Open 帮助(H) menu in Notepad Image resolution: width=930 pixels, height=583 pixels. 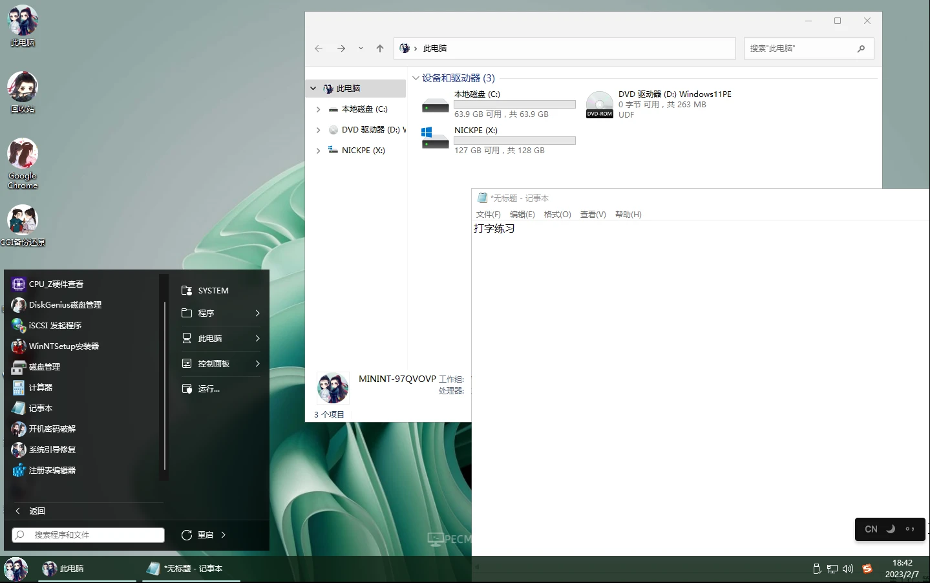(628, 215)
